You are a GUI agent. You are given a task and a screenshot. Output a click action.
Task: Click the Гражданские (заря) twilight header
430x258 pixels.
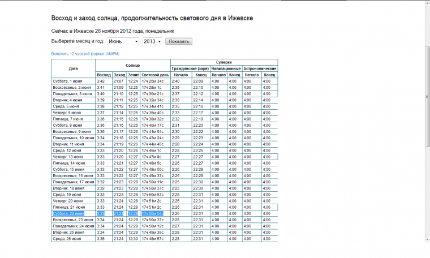(190, 68)
